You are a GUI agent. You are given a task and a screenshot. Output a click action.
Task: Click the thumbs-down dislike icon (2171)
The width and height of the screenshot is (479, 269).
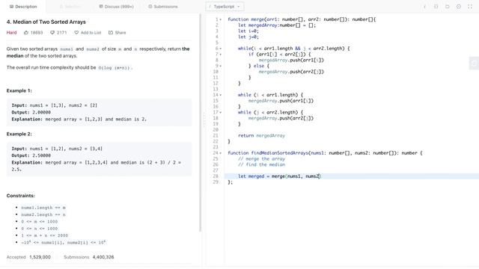(52, 32)
